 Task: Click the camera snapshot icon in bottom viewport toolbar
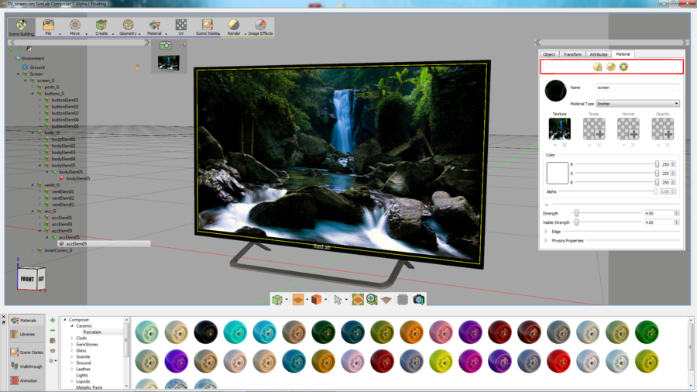[419, 300]
